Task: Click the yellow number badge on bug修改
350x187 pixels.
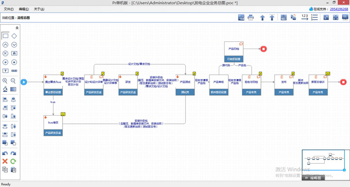Action: (63, 114)
